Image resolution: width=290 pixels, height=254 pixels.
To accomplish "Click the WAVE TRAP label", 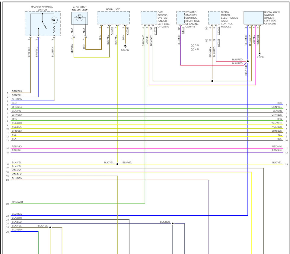I will tap(113, 9).
